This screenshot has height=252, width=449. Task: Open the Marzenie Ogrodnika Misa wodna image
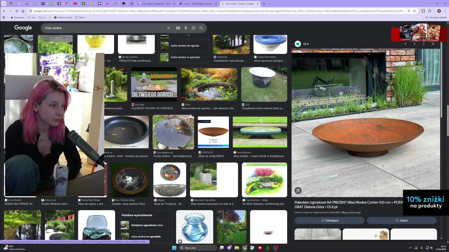[214, 180]
